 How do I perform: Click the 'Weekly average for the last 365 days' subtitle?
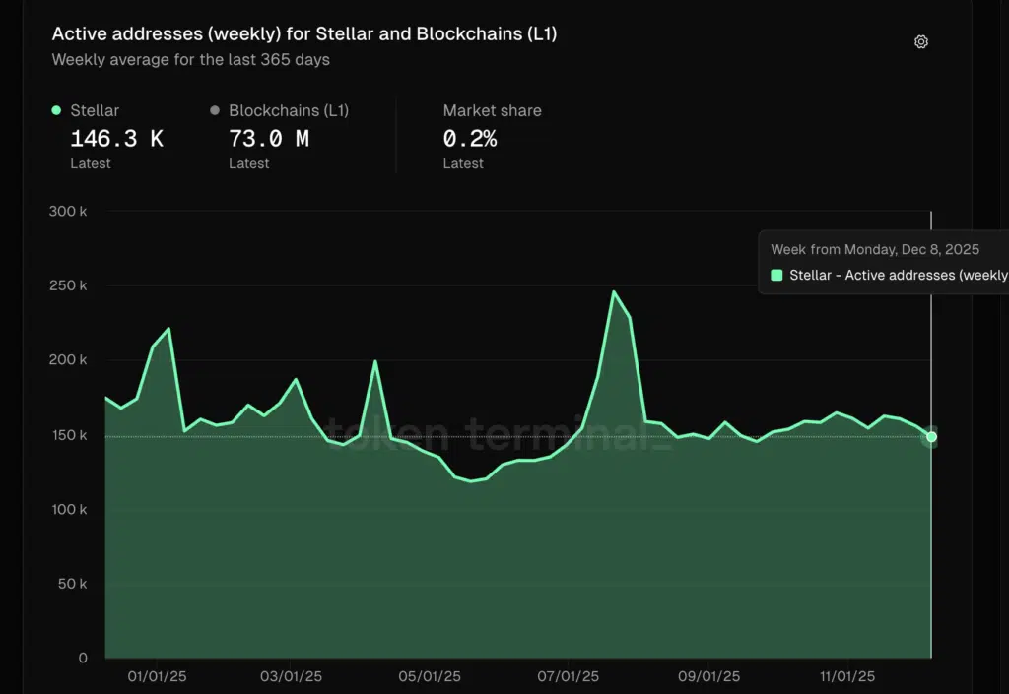pyautogui.click(x=190, y=60)
